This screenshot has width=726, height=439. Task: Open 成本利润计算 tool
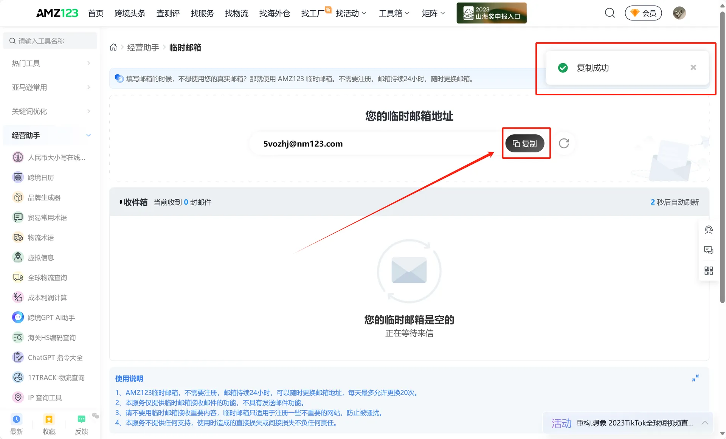(x=40, y=298)
